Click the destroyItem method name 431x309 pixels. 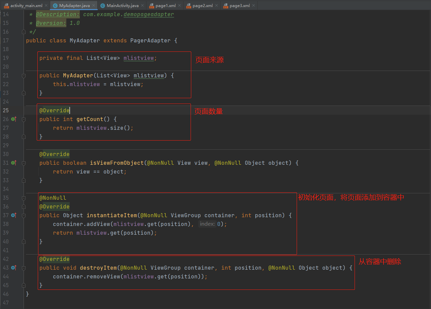coord(98,268)
